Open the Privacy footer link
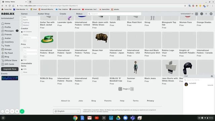Viewport: 215px width, 121px height. point(150,101)
